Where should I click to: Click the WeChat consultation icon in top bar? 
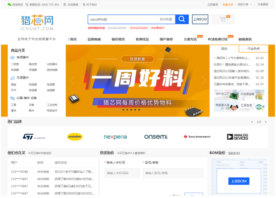[9, 4]
